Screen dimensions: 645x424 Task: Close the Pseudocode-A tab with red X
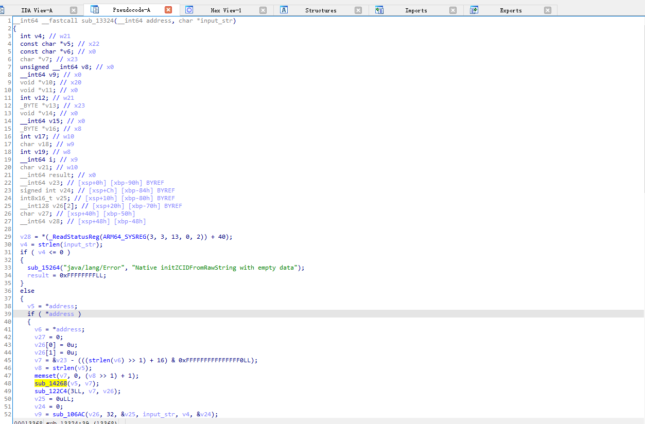pos(168,10)
